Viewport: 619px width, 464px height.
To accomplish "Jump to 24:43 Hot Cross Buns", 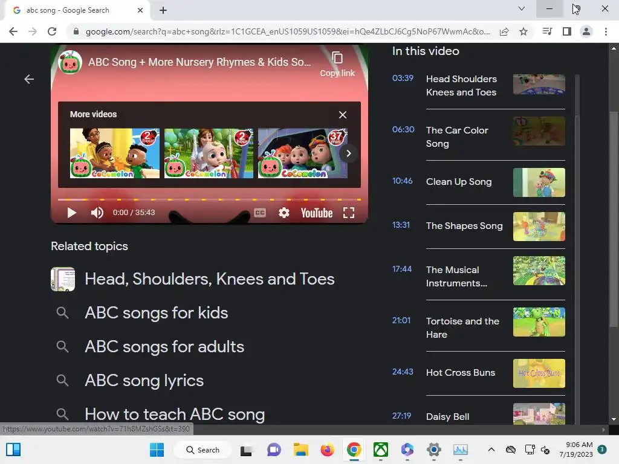I will [x=479, y=373].
